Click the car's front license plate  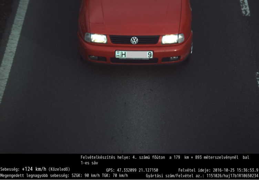pos(134,54)
